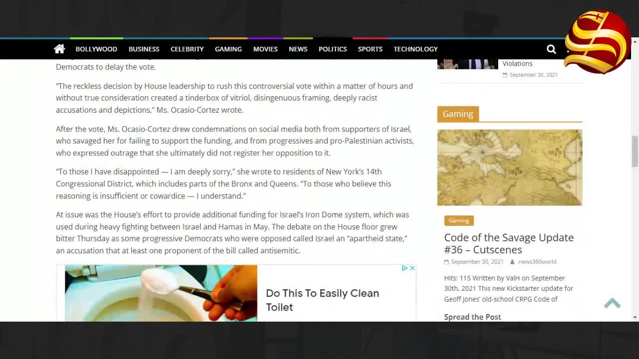Click the paragraph starting "To those I have disappointed"
The width and height of the screenshot is (639, 359).
pos(224,183)
